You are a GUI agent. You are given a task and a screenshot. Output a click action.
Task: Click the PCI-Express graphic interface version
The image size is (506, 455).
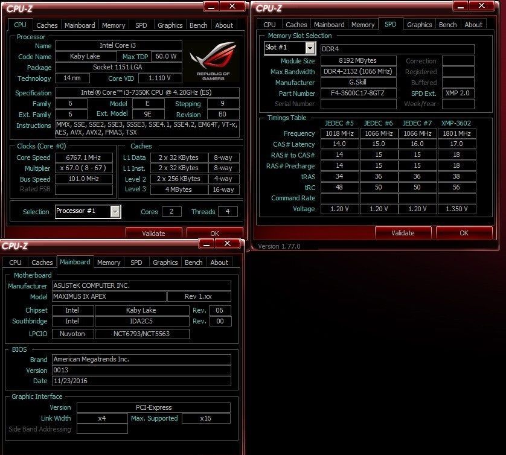pos(153,407)
